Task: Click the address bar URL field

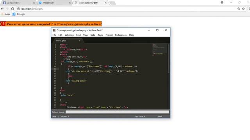Action: (126, 9)
